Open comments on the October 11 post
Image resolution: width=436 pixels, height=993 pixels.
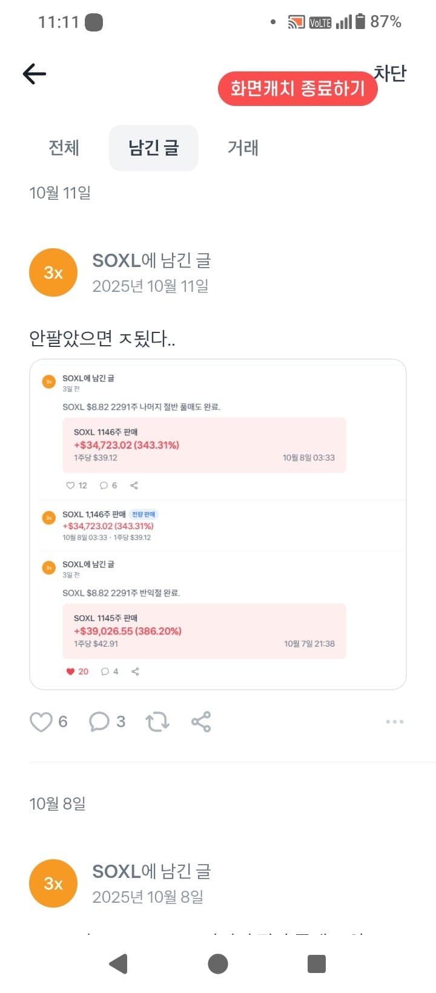click(x=99, y=722)
